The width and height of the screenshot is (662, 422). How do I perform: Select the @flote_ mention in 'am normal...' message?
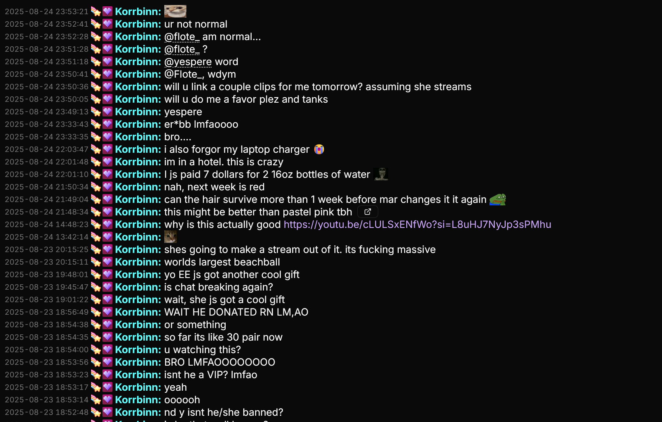point(182,37)
